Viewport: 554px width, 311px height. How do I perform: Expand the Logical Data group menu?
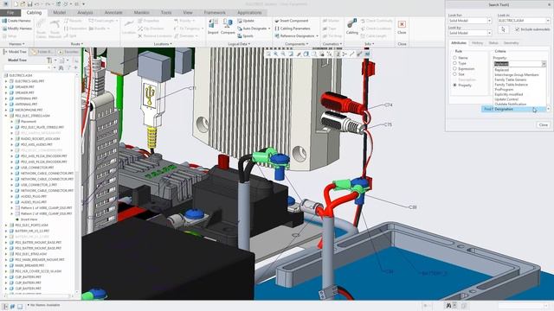(239, 44)
